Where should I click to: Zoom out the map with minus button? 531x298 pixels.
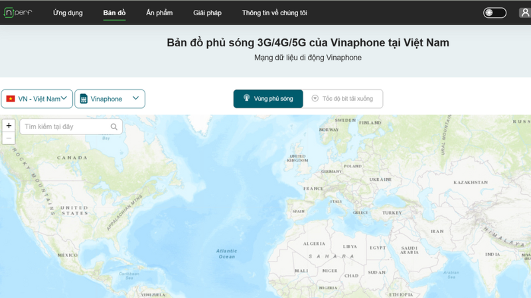coord(9,138)
